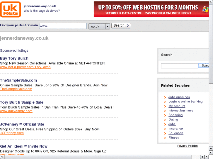Open the 'Buy Tory Burch' listing
The height and width of the screenshot is (159, 213).
point(14,58)
